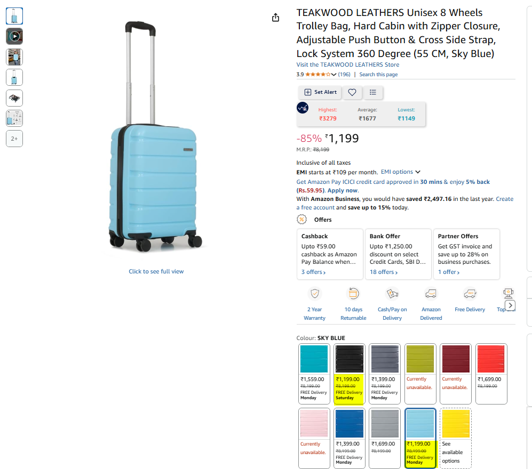
Task: Open the 18 offers Bank Offer link
Action: (x=384, y=272)
